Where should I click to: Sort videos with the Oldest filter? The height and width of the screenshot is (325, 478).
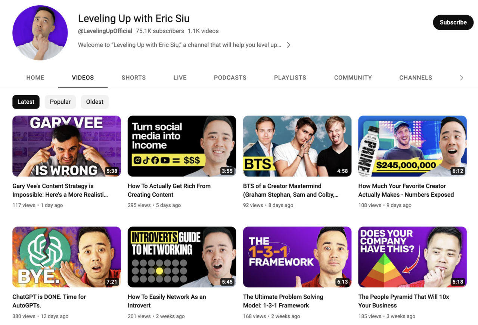tap(94, 101)
